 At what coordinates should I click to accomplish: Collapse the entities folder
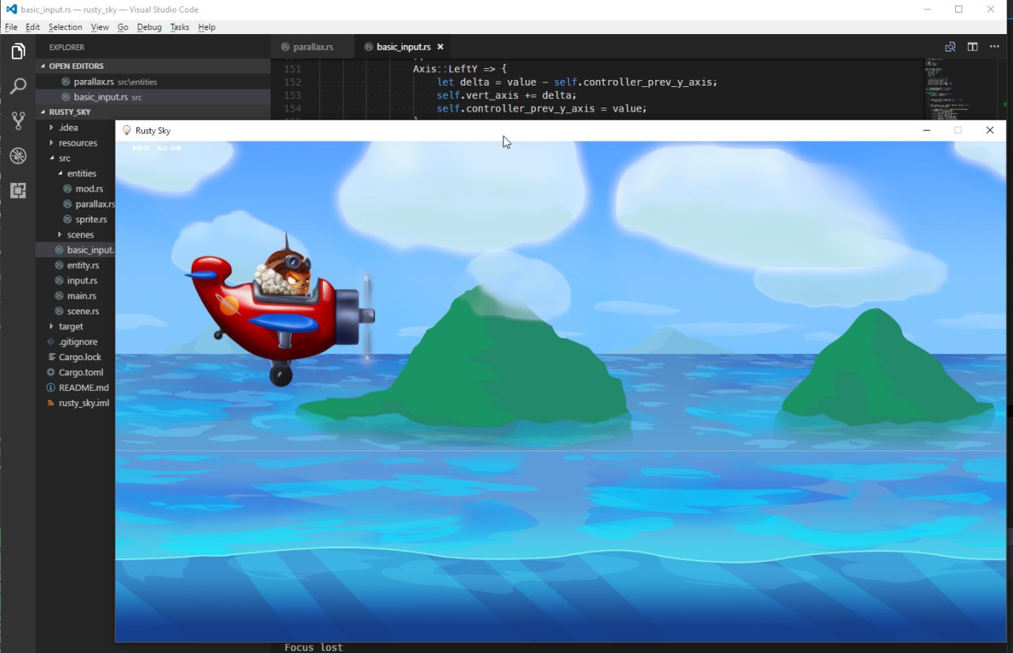pyautogui.click(x=60, y=173)
